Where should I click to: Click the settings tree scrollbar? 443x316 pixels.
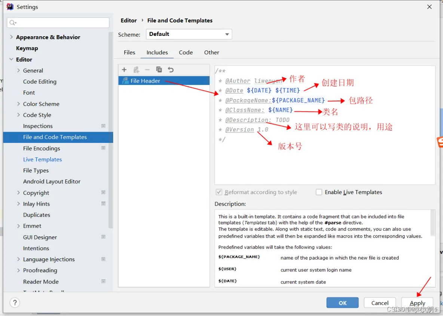click(111, 130)
